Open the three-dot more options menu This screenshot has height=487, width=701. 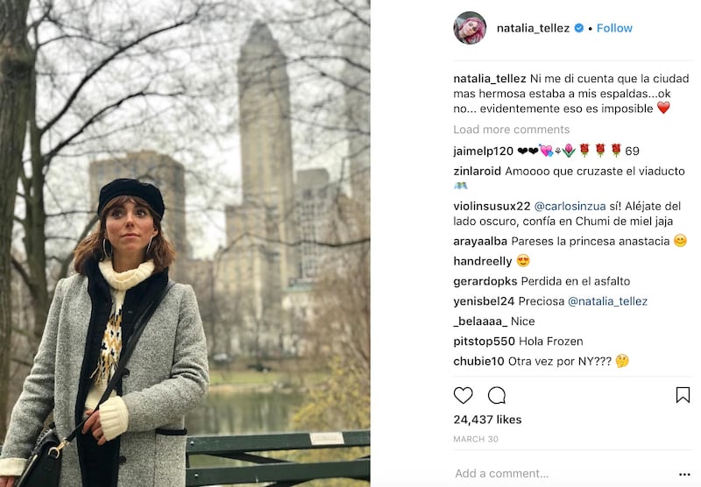click(684, 474)
